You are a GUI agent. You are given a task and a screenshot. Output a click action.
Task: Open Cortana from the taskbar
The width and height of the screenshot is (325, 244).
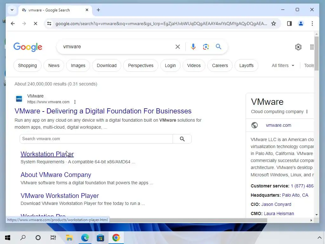(x=38, y=238)
